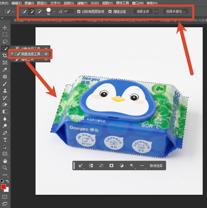Choose the Eyedropper tool
The image size is (207, 208).
pos(5,70)
